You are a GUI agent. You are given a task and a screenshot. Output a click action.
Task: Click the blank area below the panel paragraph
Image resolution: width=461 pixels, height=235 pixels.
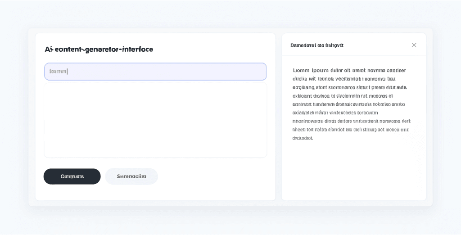pos(353,171)
